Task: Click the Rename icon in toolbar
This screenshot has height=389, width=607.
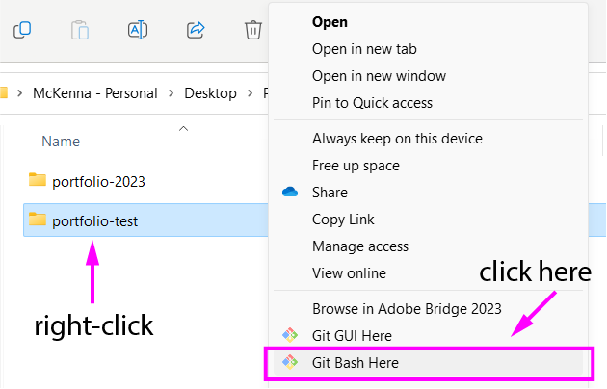Action: (x=138, y=30)
